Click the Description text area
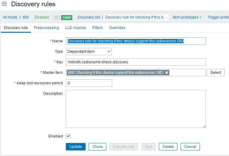This screenshot has height=156, width=229. click(136, 109)
